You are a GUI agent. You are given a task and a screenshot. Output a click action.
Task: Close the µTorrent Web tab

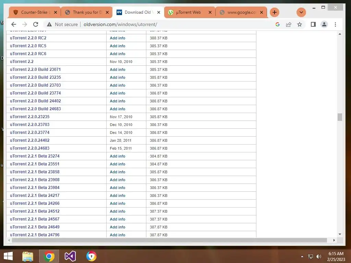tap(210, 12)
